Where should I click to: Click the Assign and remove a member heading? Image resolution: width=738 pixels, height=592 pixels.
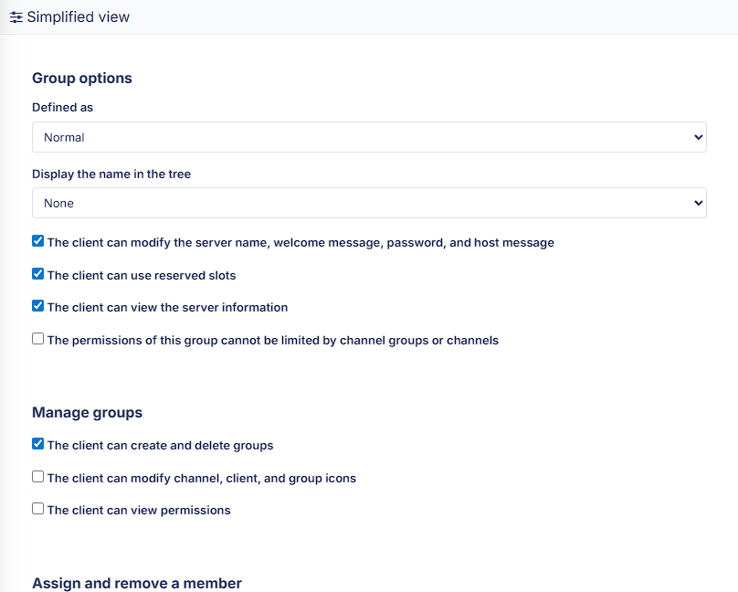(136, 583)
